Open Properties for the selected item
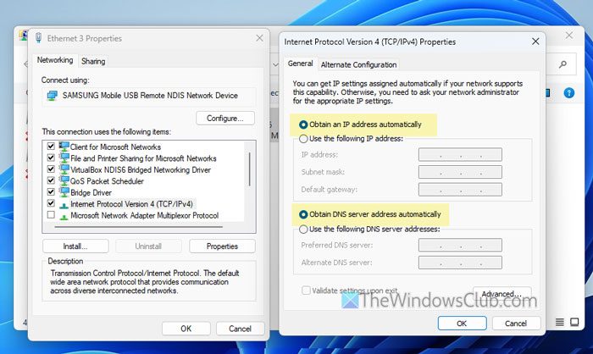The height and width of the screenshot is (354, 593). [x=222, y=246]
